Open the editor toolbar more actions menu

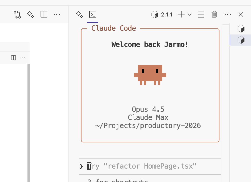(57, 14)
